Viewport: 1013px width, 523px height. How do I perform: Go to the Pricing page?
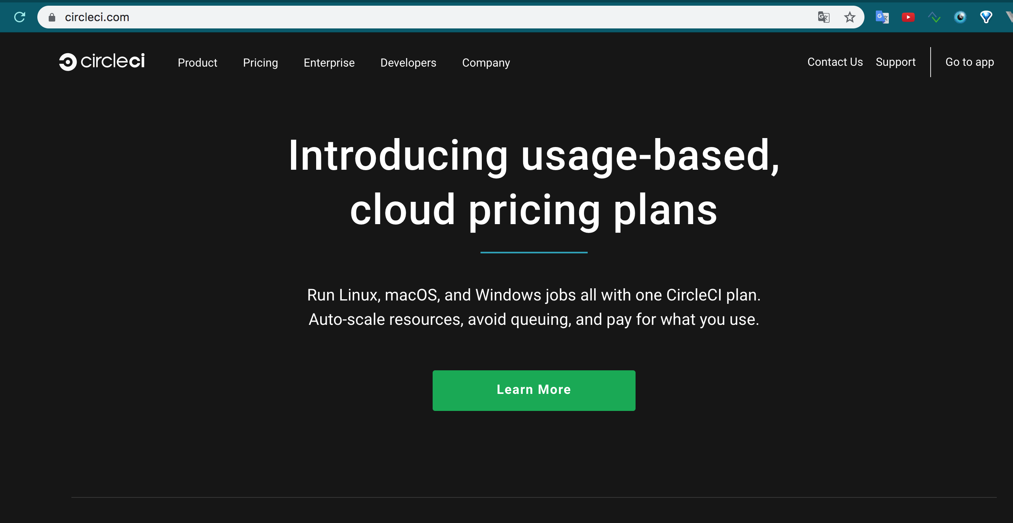(x=260, y=63)
